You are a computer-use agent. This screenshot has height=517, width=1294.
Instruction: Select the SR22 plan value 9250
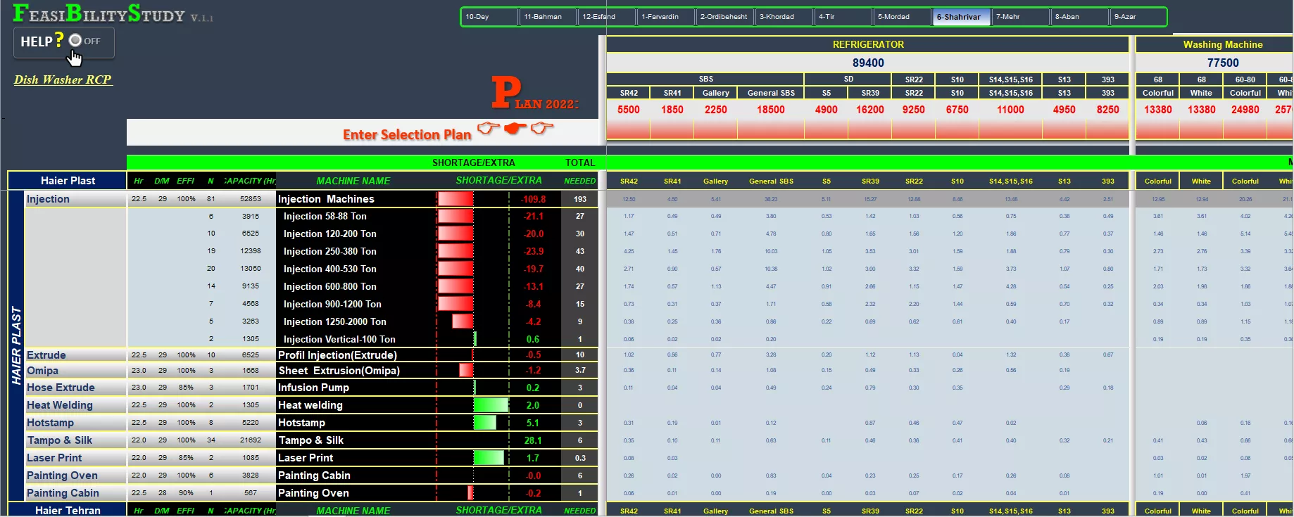point(914,110)
